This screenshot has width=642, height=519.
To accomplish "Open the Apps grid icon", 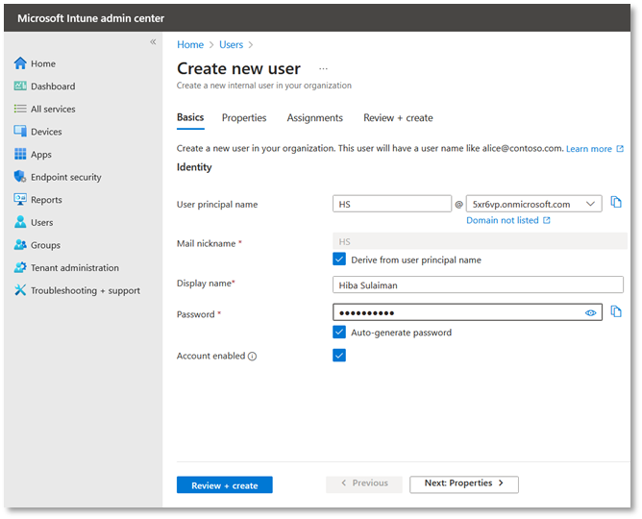I will pyautogui.click(x=20, y=155).
